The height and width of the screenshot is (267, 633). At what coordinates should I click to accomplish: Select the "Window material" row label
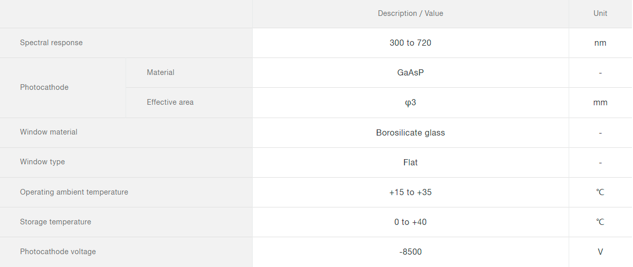49,132
